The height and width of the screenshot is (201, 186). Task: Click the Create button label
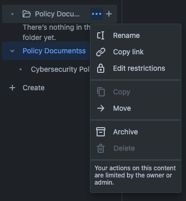click(x=33, y=88)
